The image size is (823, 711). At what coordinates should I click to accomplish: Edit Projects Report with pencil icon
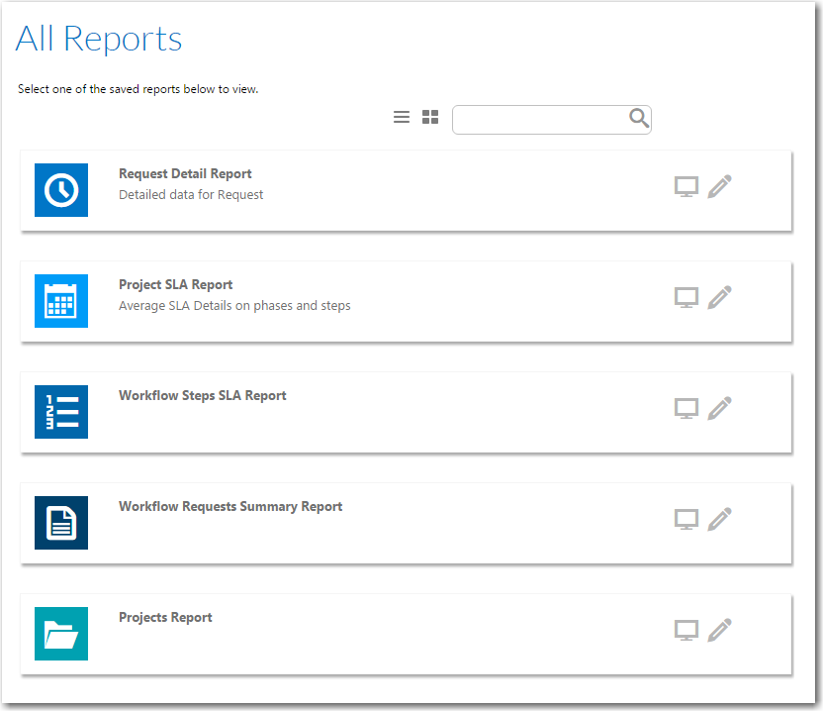click(x=719, y=630)
